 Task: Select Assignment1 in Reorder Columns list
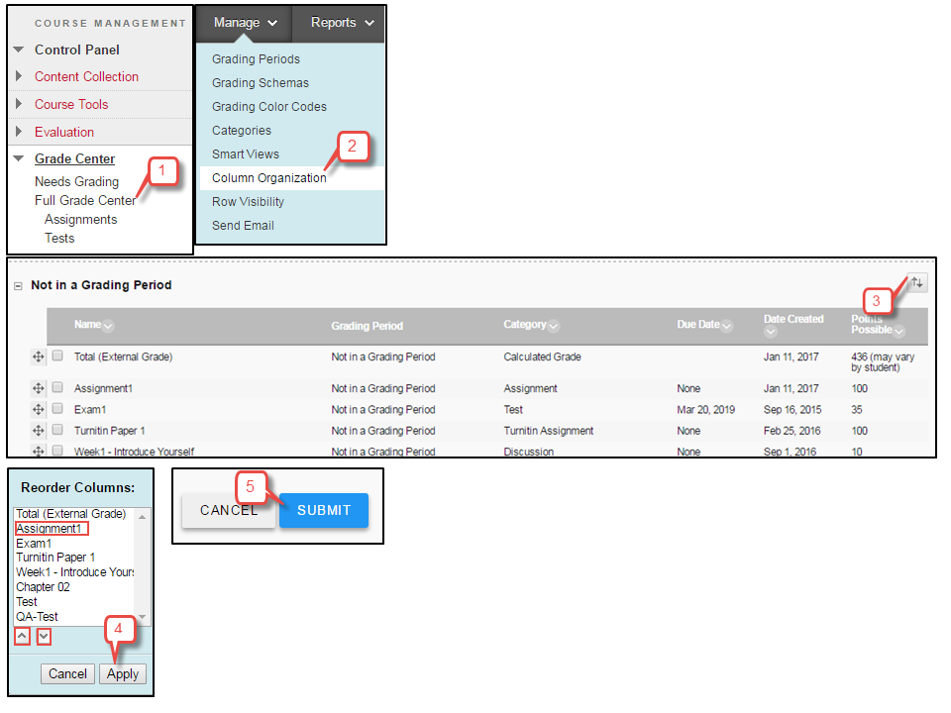pos(50,529)
